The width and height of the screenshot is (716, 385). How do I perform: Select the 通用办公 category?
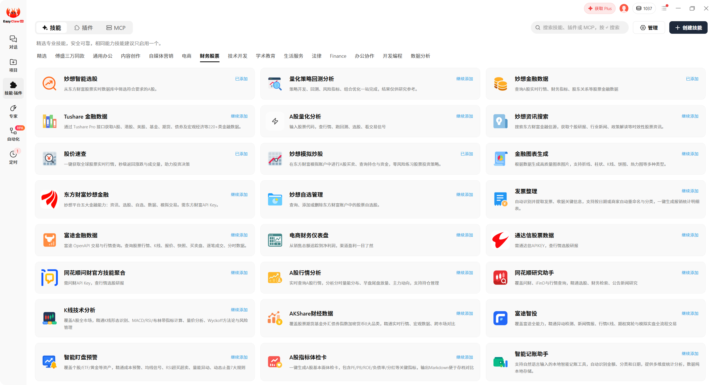click(x=103, y=56)
